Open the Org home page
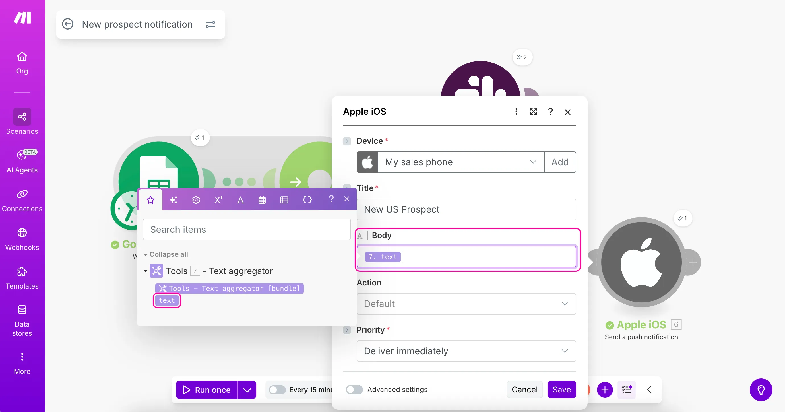 pos(22,63)
